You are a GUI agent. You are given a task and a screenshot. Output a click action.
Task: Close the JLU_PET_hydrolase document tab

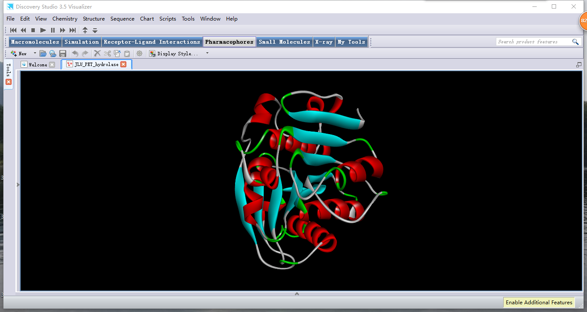click(x=123, y=64)
